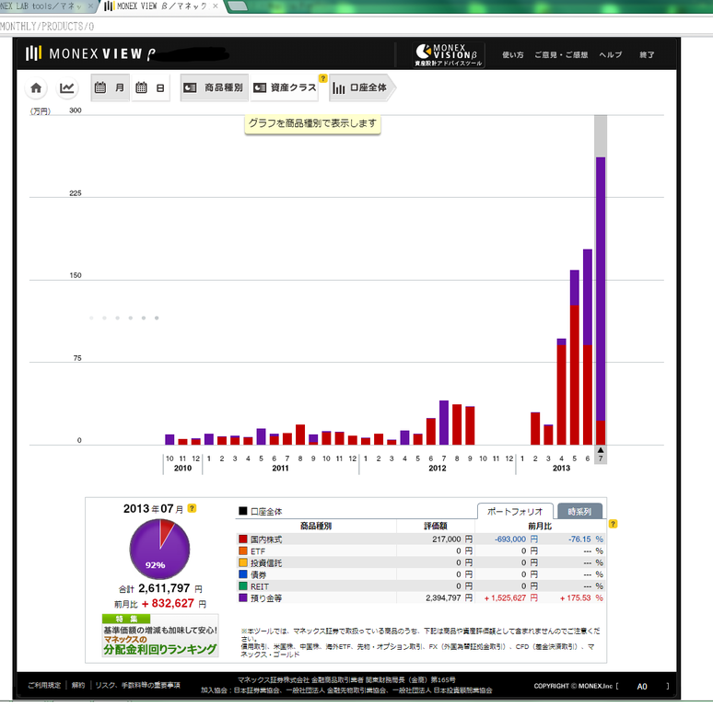Open 分配金利回りランキング banner
Screen dimensions: 713x707
[160, 636]
